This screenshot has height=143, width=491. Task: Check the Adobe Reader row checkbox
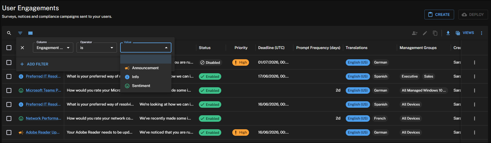[x=9, y=132]
